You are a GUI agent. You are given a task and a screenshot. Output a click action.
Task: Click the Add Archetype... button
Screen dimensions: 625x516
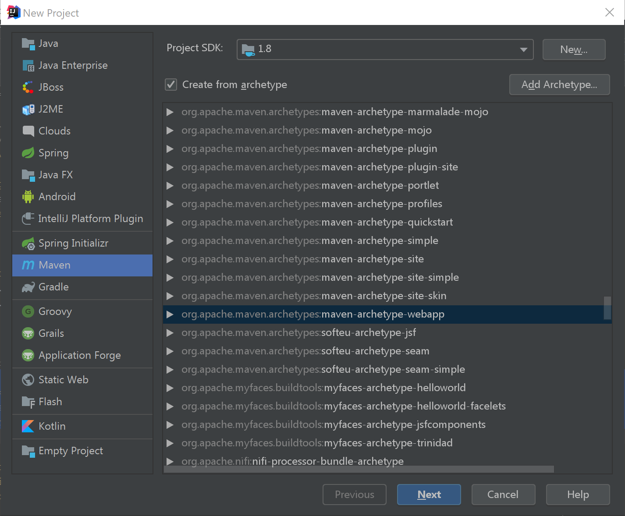pos(560,85)
